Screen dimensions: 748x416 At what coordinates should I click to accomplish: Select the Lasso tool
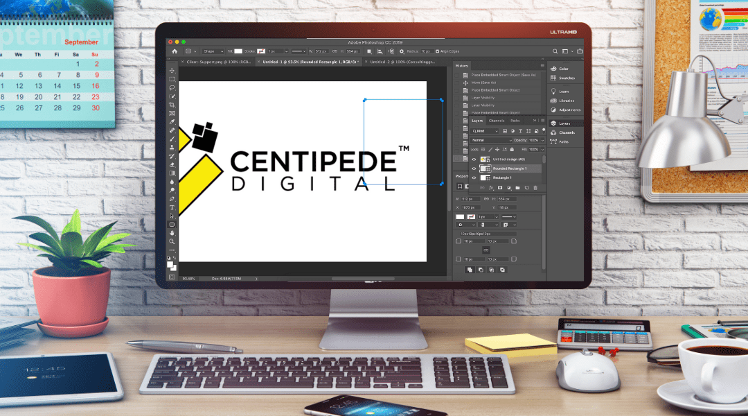click(x=172, y=88)
